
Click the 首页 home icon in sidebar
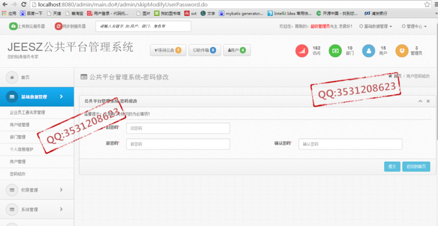point(12,78)
